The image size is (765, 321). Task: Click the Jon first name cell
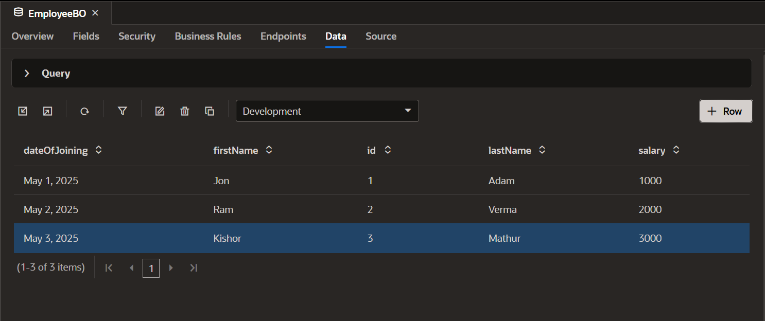coord(221,181)
